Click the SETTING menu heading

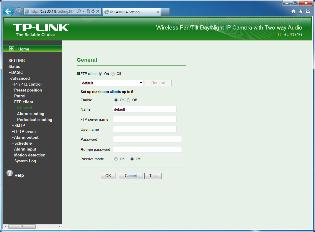click(17, 61)
